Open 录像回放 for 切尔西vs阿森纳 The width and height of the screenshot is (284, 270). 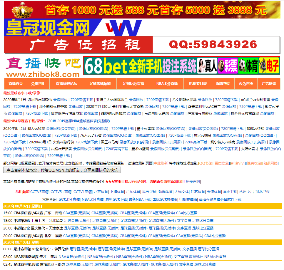pos(60,100)
